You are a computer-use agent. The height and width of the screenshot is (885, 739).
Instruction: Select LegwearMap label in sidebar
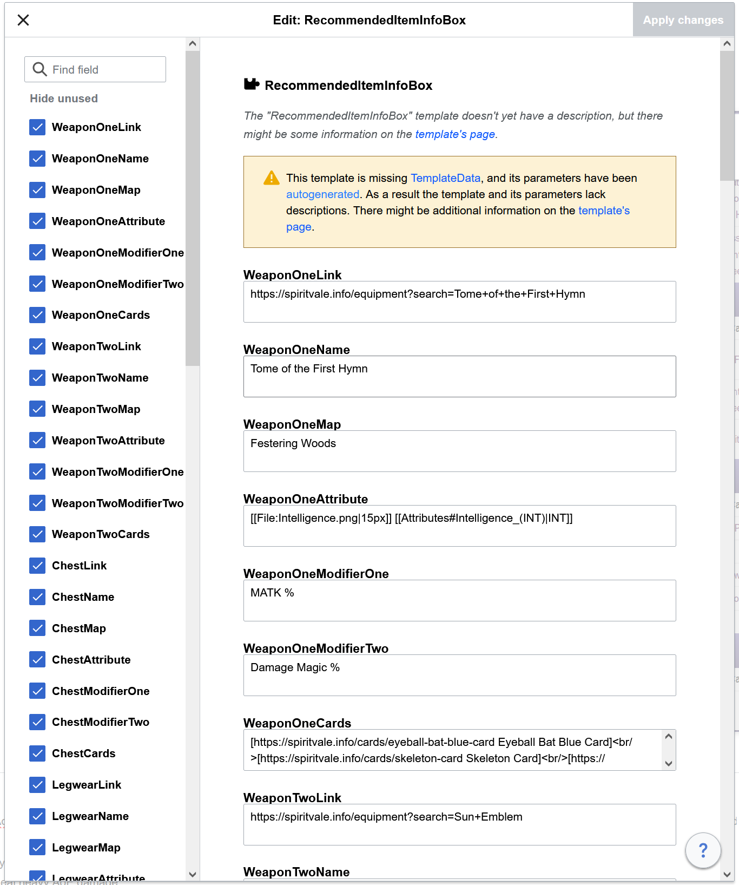click(86, 848)
